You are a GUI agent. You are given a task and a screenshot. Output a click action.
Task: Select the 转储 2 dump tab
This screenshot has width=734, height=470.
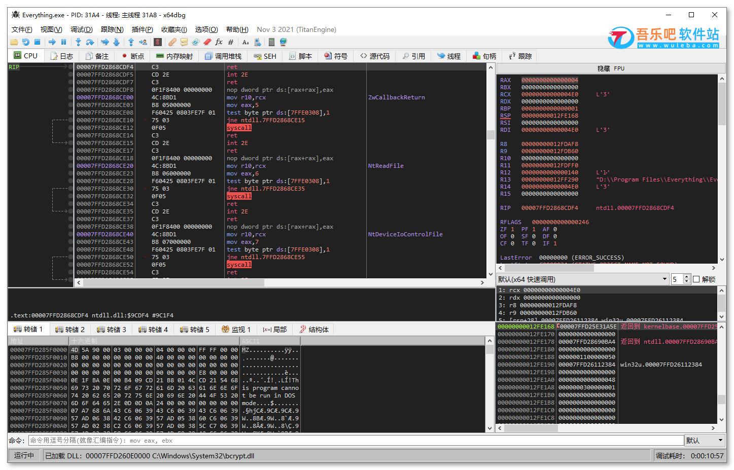click(70, 330)
